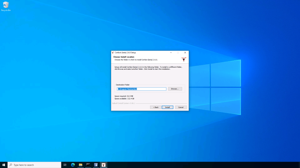Open File Explorer from the taskbar
The height and width of the screenshot is (168, 300).
(x=81, y=165)
